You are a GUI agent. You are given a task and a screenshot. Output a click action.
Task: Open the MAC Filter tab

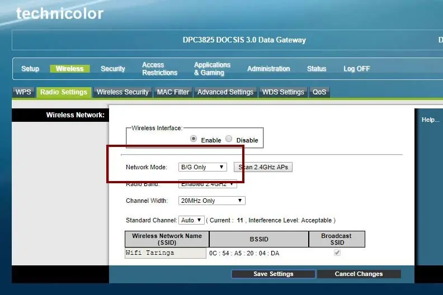173,92
